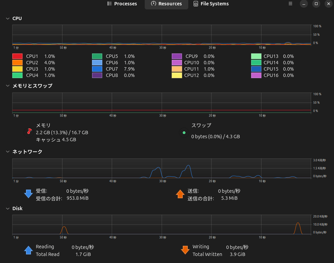Screen dimensions: 334x263
Task: Click the CPU8 purple swatch
Action: [97, 75]
